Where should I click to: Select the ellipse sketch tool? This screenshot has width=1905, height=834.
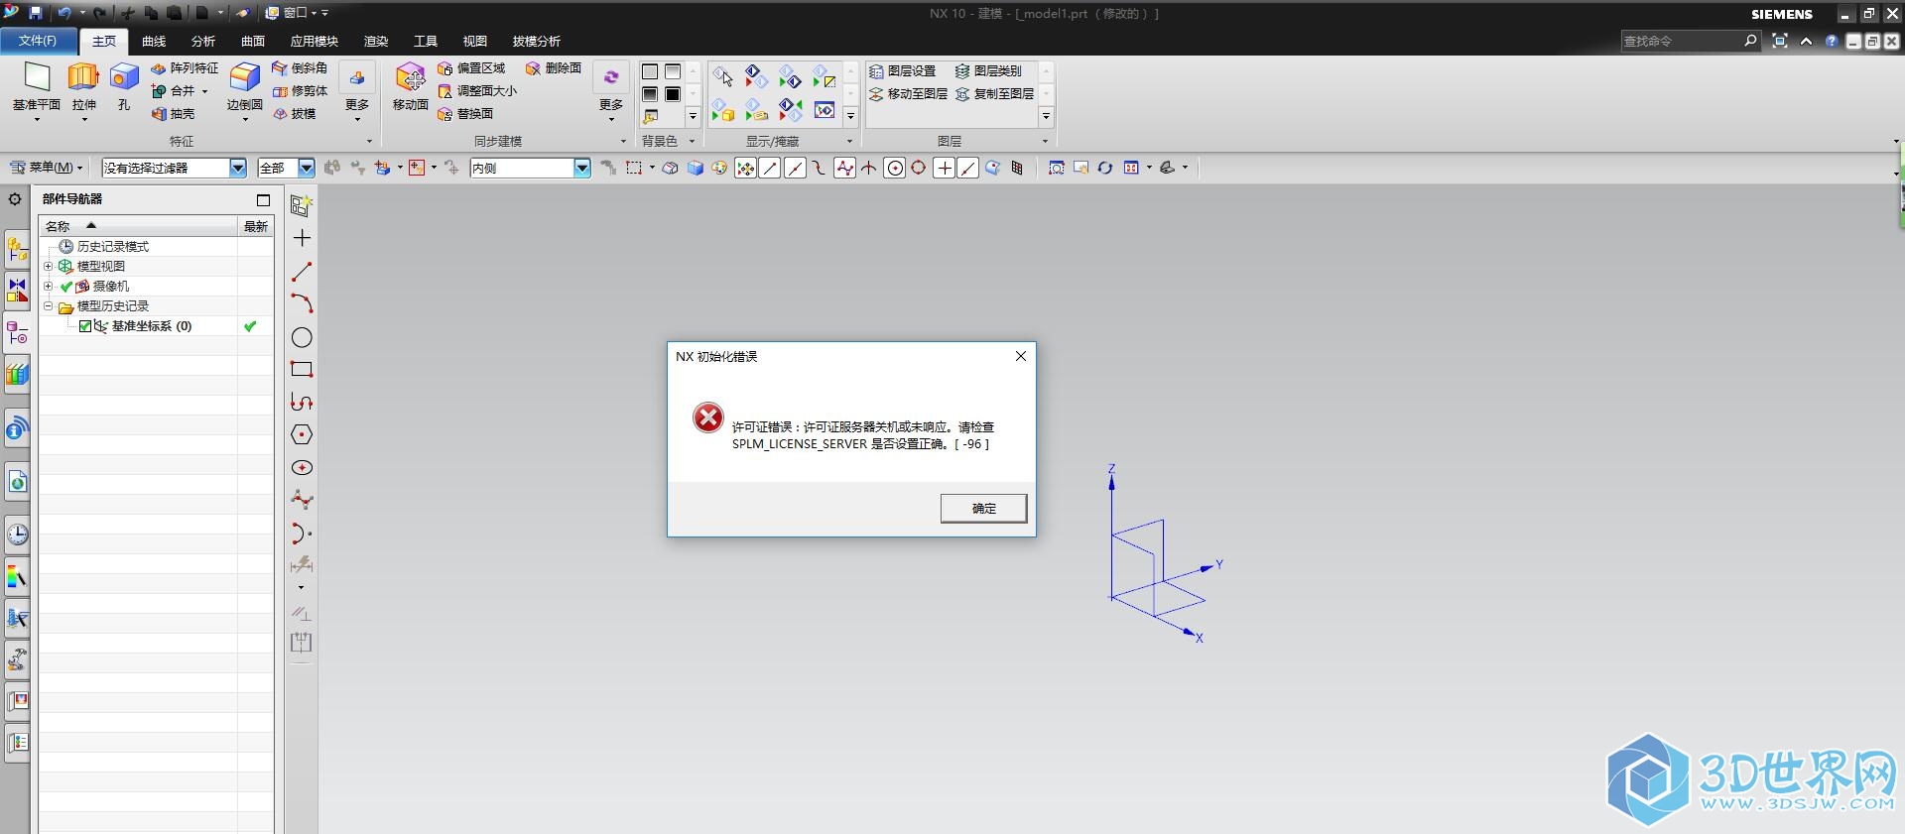coord(302,467)
